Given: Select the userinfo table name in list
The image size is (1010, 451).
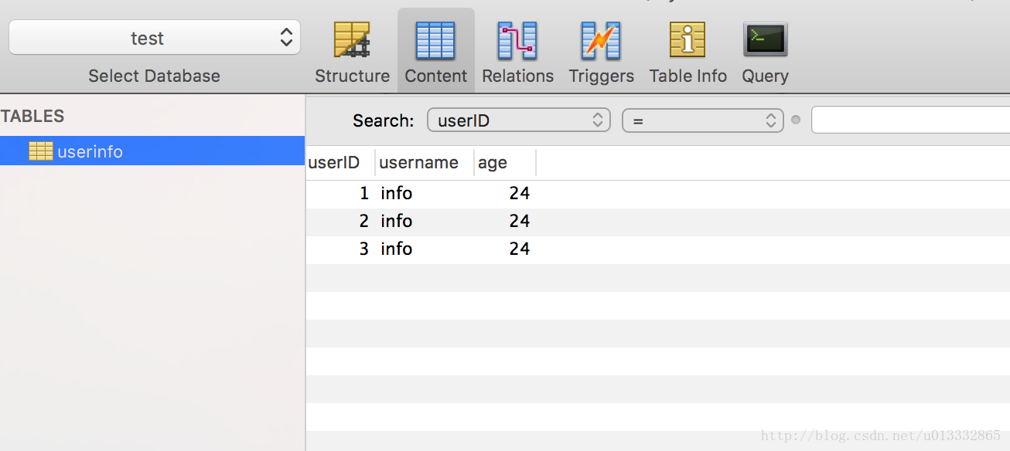Looking at the screenshot, I should tap(90, 152).
